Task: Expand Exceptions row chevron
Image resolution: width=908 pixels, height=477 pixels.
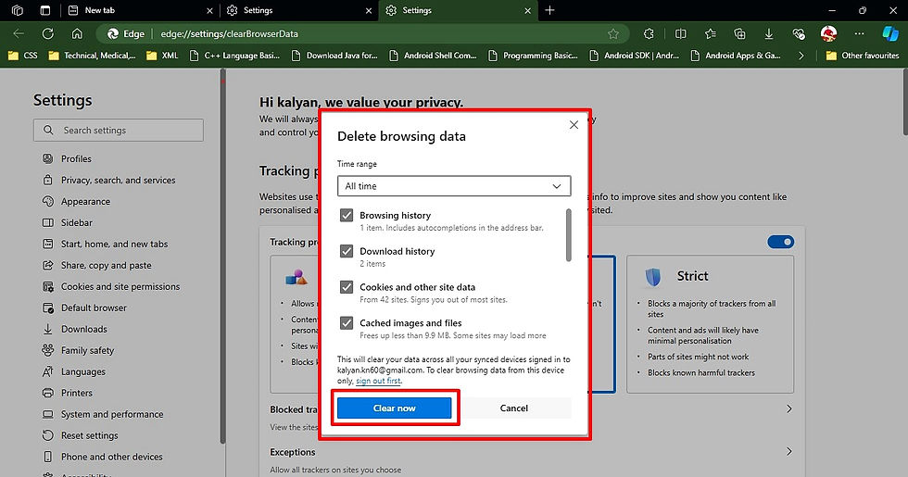Action: pos(788,452)
